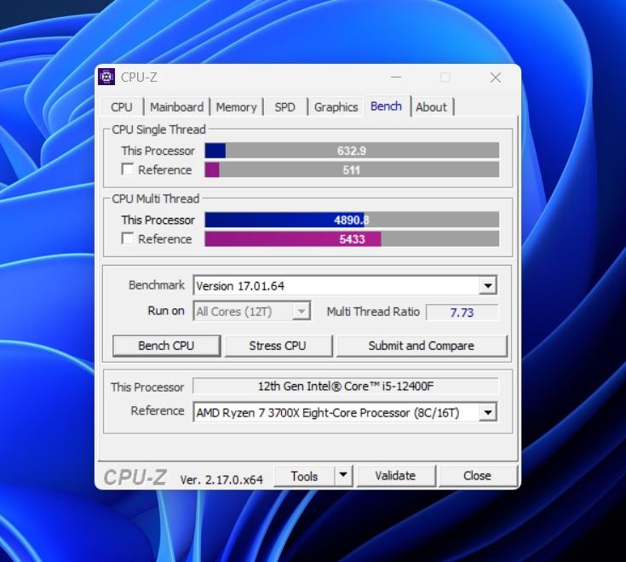Click the CPU Multi Thread group label
The height and width of the screenshot is (562, 626).
(x=155, y=198)
